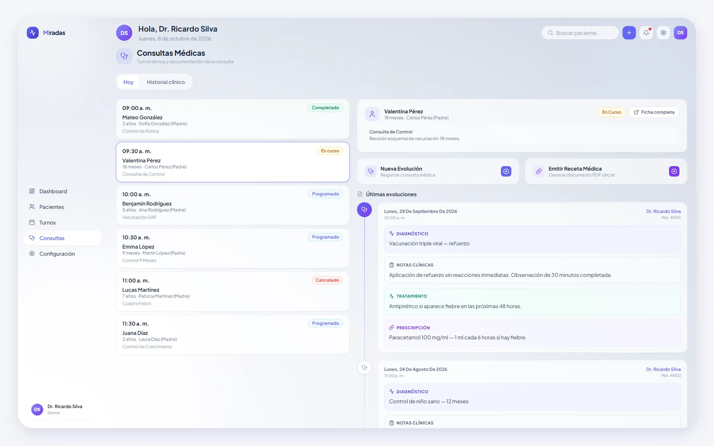This screenshot has height=446, width=714.
Task: Switch to the Hoy tab
Action: click(x=128, y=82)
